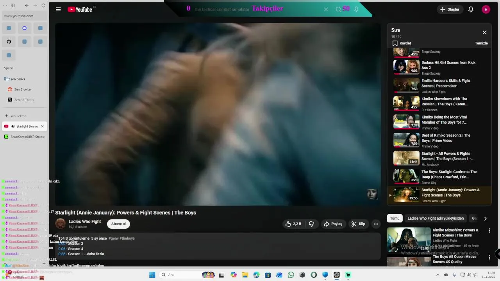Viewport: 500px width, 281px height.
Task: Clear the search box with X
Action: pyautogui.click(x=326, y=9)
